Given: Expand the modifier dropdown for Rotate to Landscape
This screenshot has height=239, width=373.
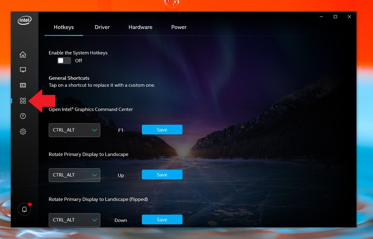Looking at the screenshot, I should point(74,175).
